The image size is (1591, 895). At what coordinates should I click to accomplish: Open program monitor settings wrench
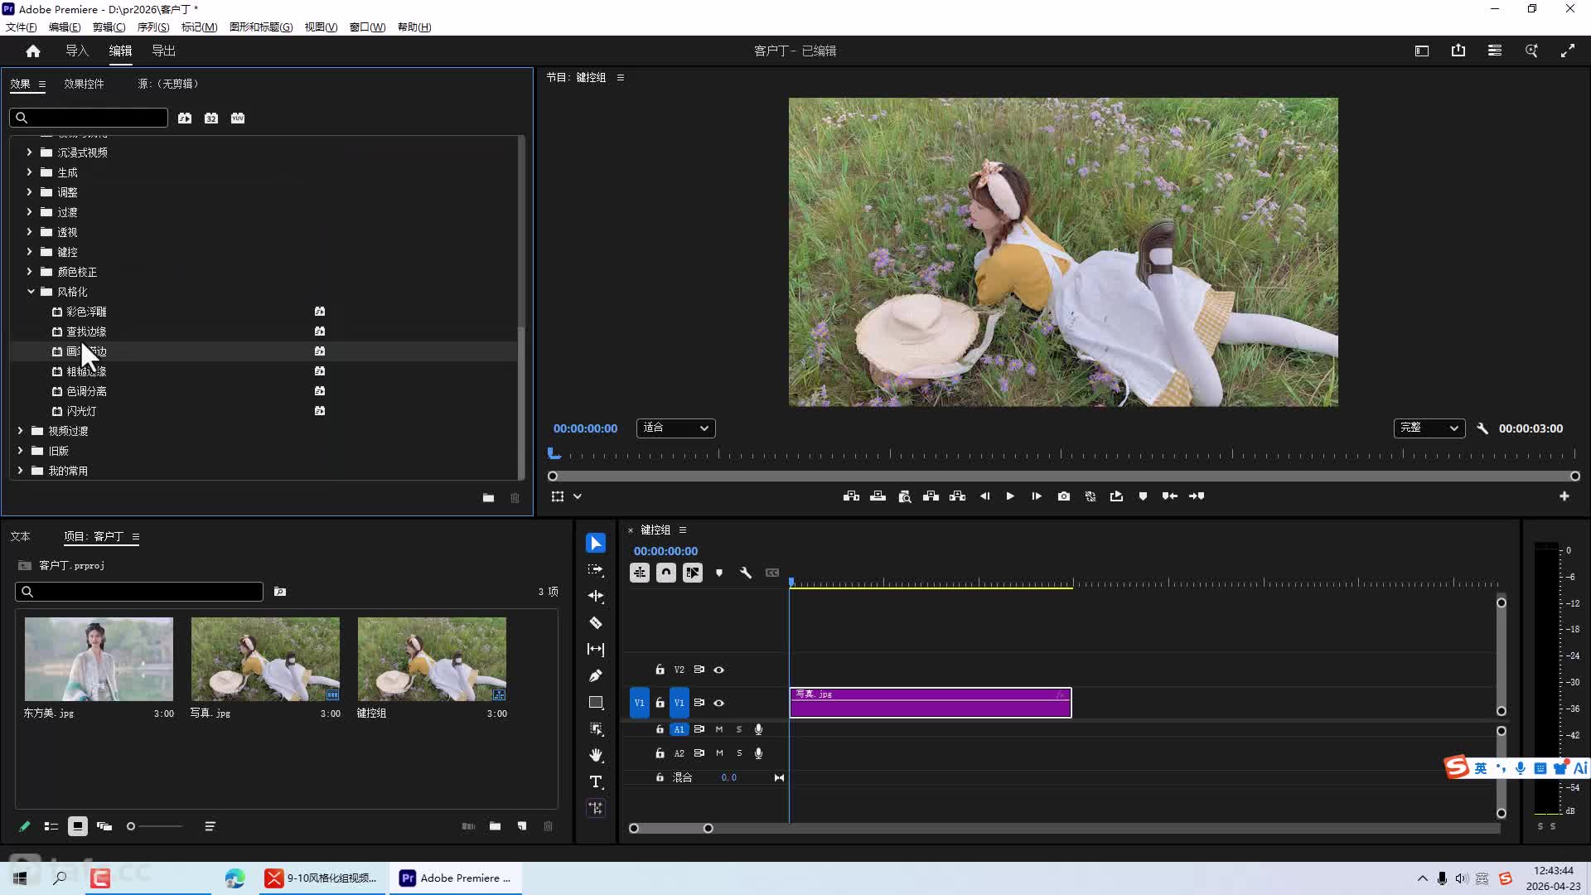(x=1482, y=428)
